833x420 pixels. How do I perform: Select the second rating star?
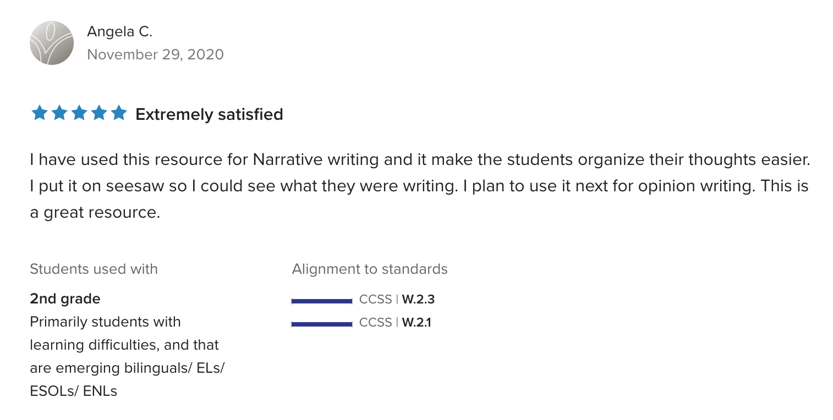[x=59, y=114]
